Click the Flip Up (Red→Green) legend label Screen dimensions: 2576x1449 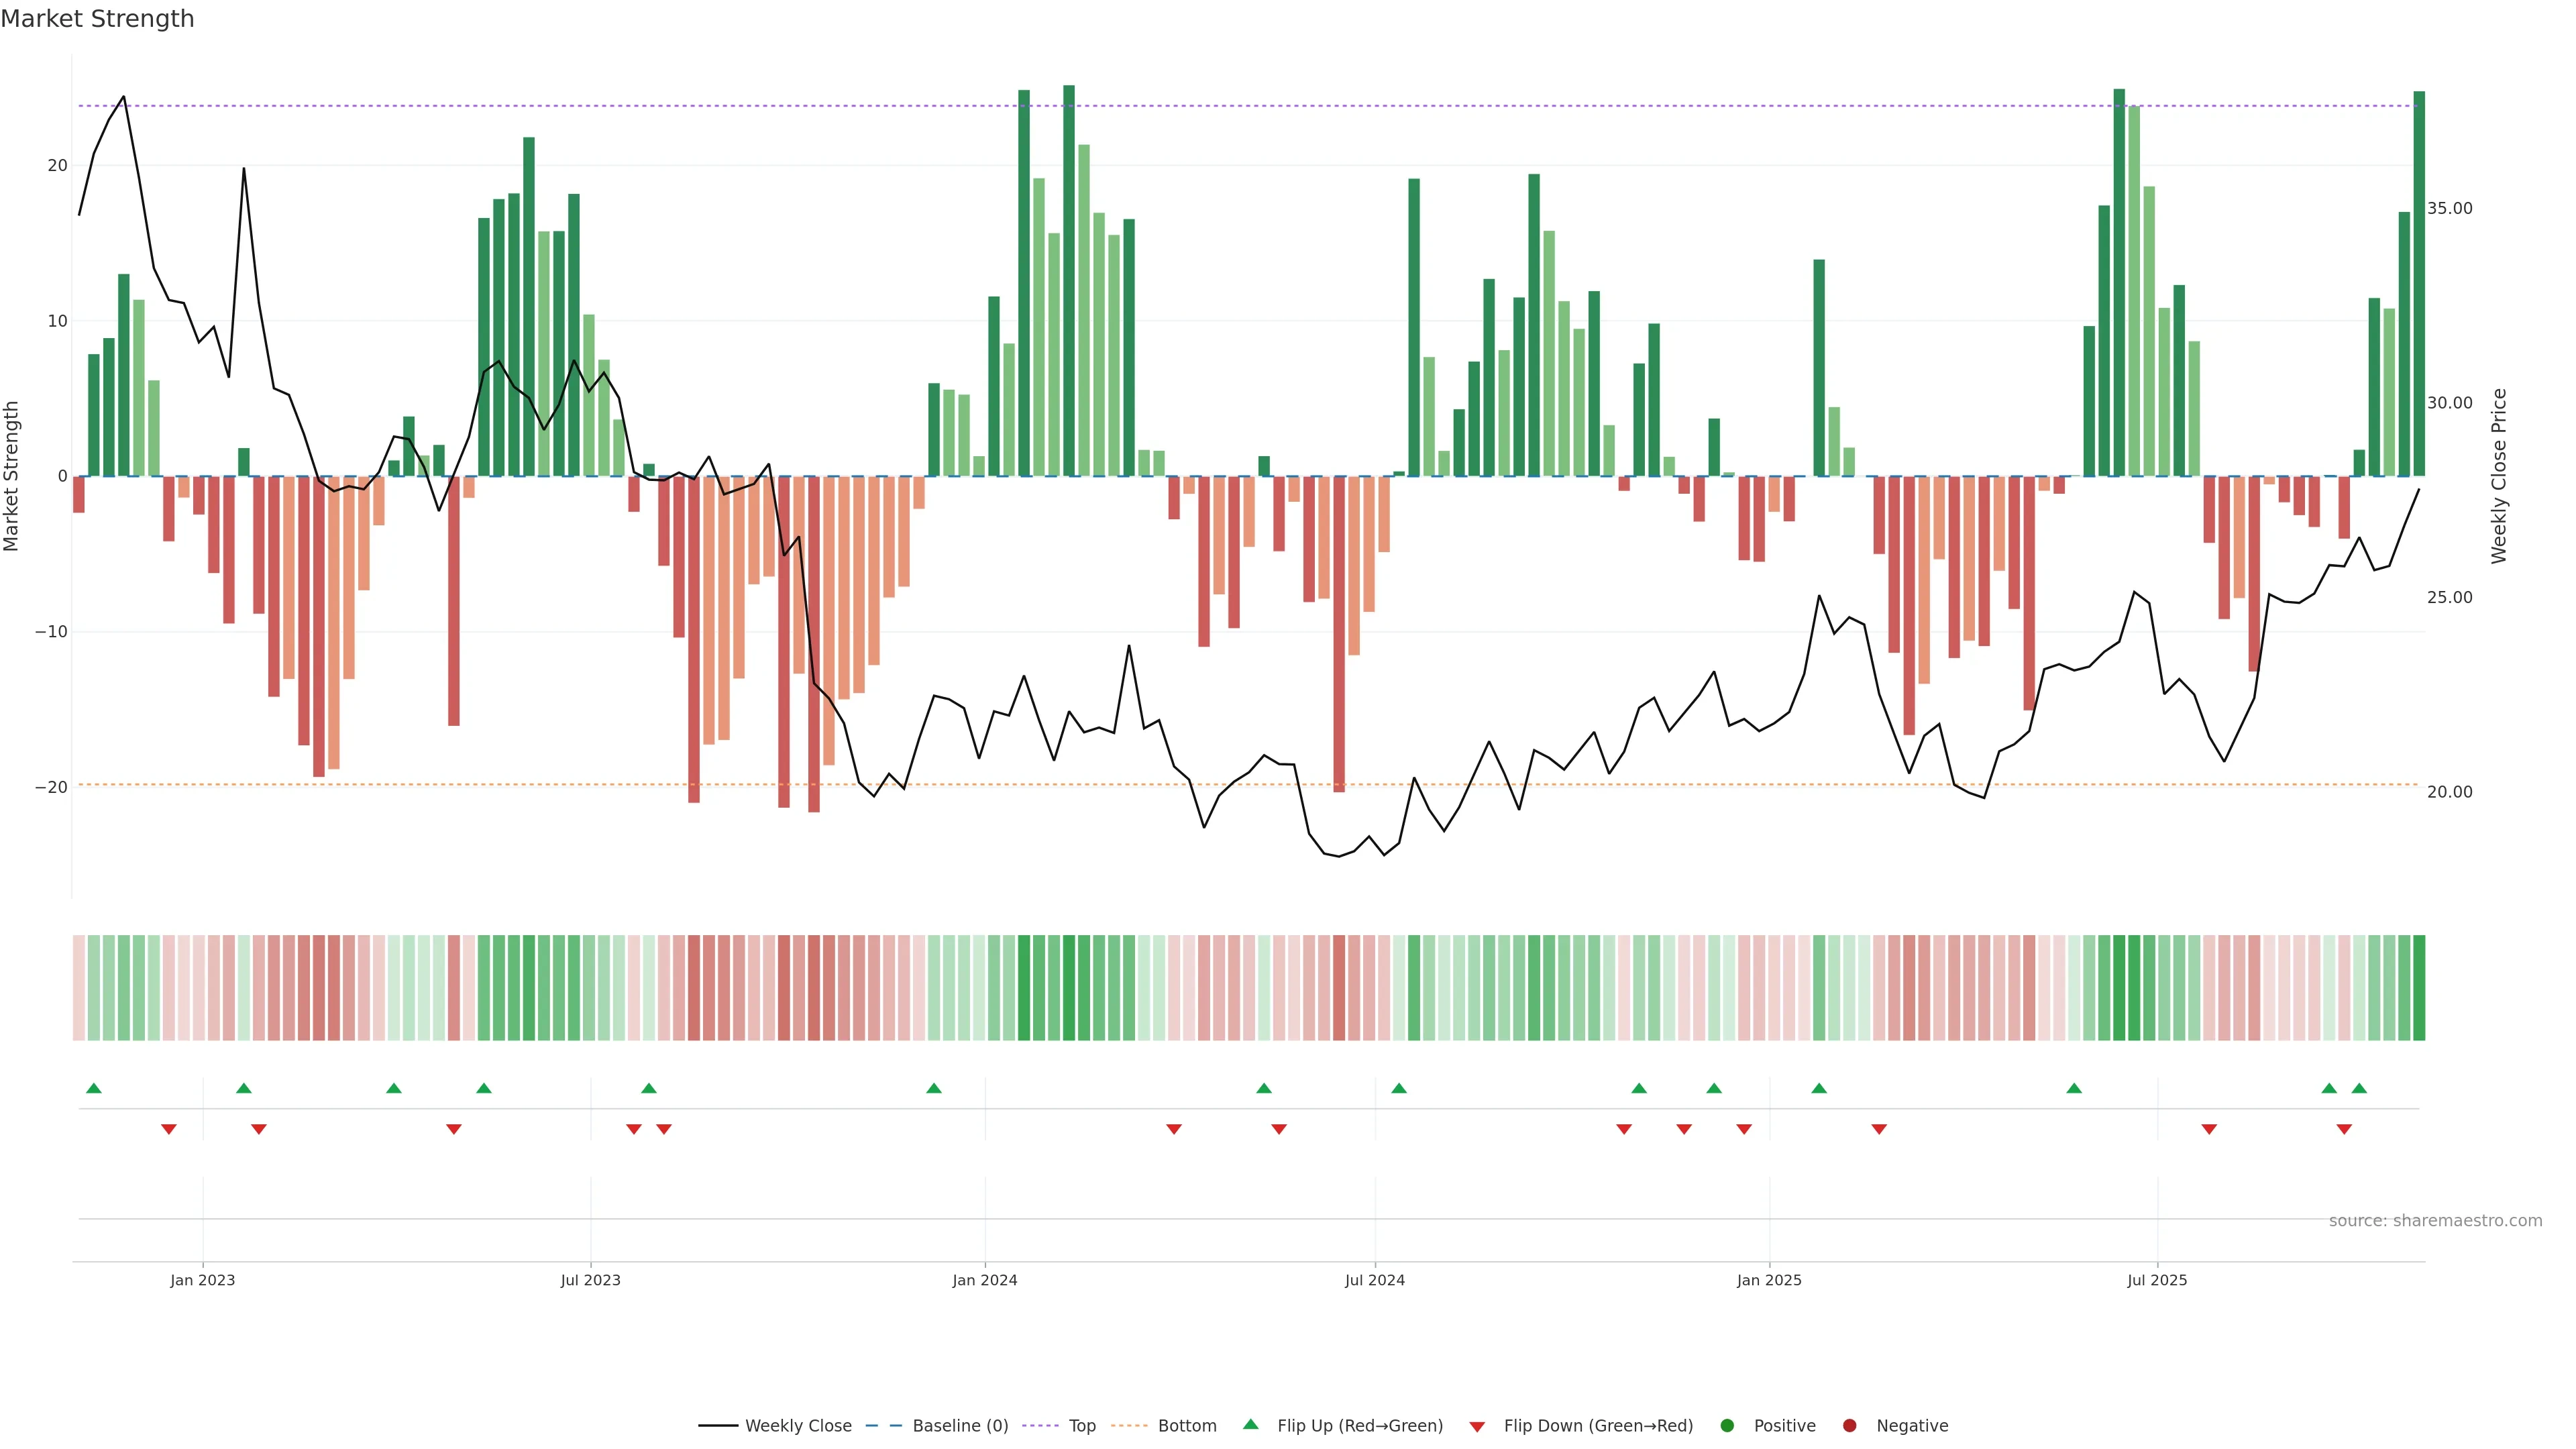coord(1359,1426)
